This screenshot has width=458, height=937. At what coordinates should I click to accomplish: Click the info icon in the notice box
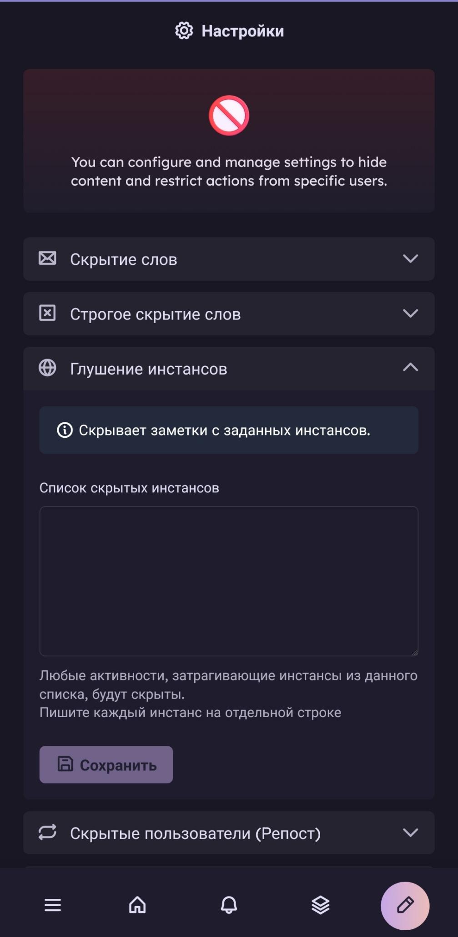[x=65, y=430]
